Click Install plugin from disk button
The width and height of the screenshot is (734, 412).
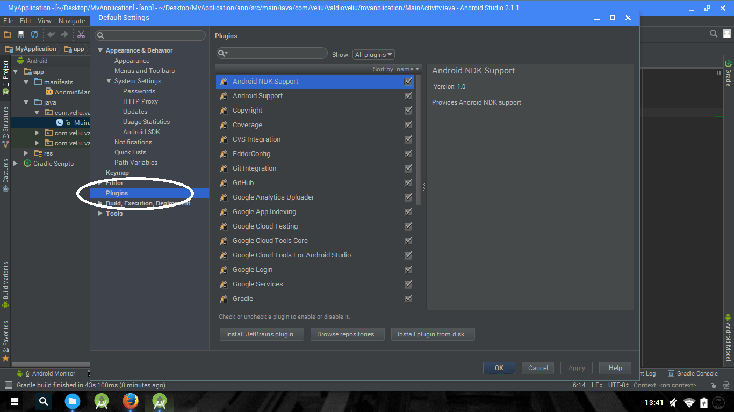pyautogui.click(x=433, y=334)
